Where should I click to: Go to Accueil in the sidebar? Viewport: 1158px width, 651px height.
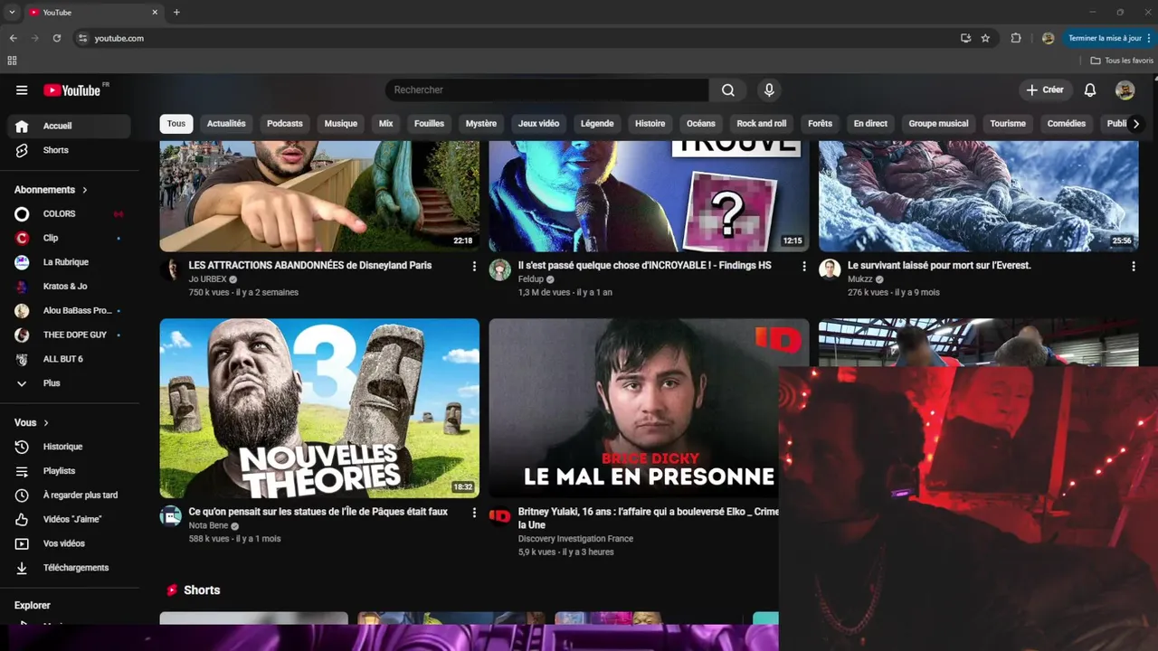coord(69,126)
